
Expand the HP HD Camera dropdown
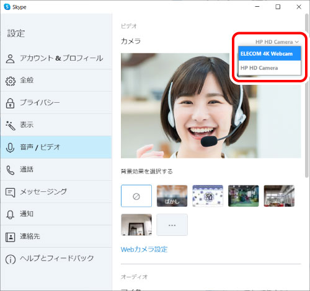(277, 42)
